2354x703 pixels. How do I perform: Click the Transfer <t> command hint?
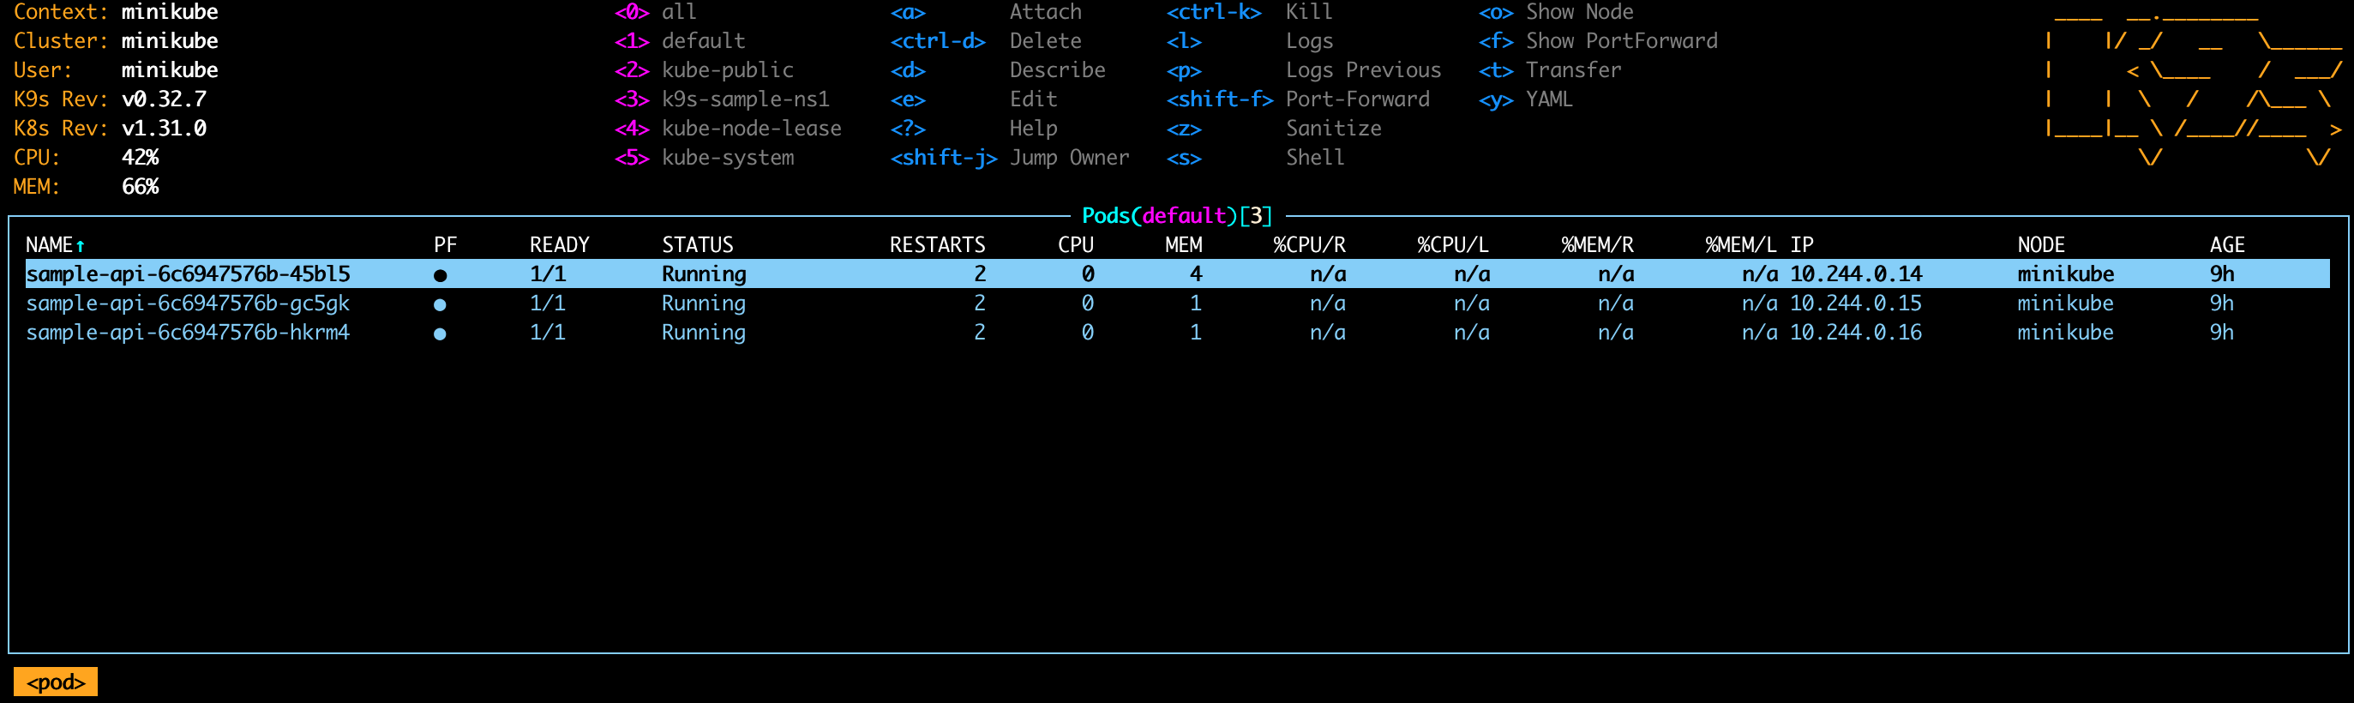tap(1550, 70)
